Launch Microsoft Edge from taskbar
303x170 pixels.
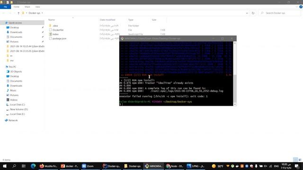coord(33,166)
